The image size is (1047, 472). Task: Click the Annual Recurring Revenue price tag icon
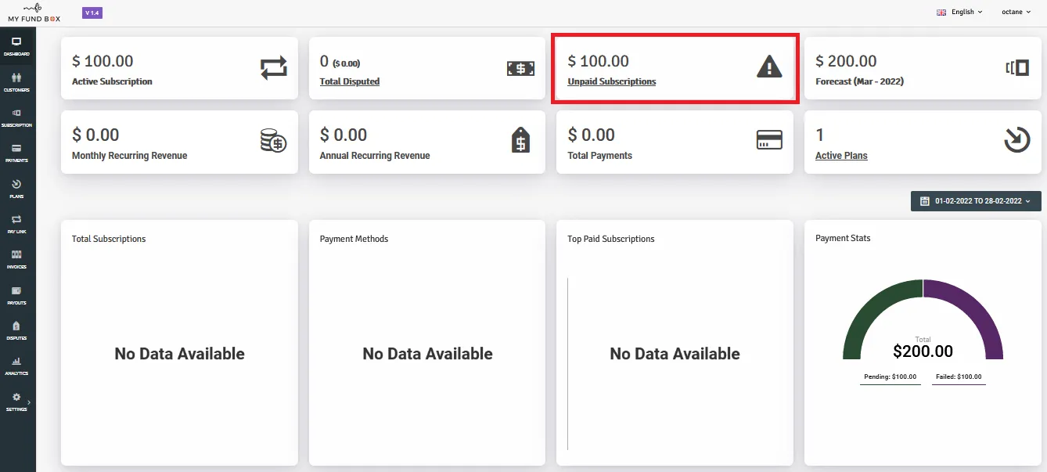point(520,141)
